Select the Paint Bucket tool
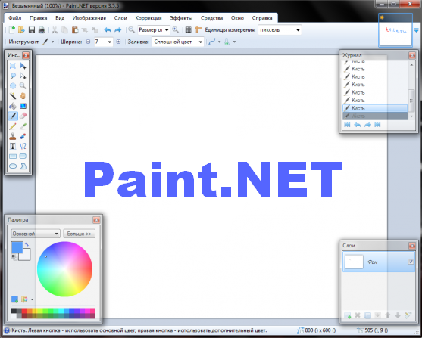 [13, 106]
